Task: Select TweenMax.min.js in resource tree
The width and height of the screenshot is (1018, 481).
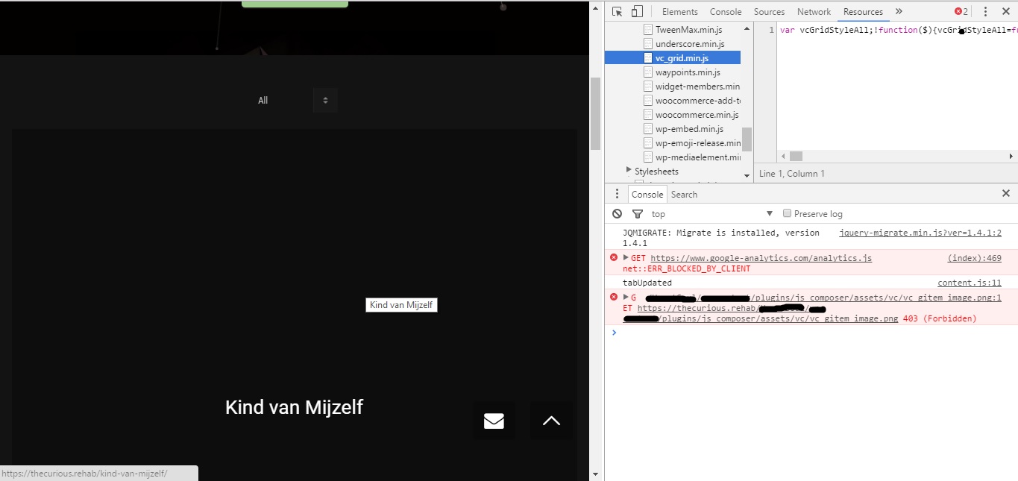Action: (688, 30)
